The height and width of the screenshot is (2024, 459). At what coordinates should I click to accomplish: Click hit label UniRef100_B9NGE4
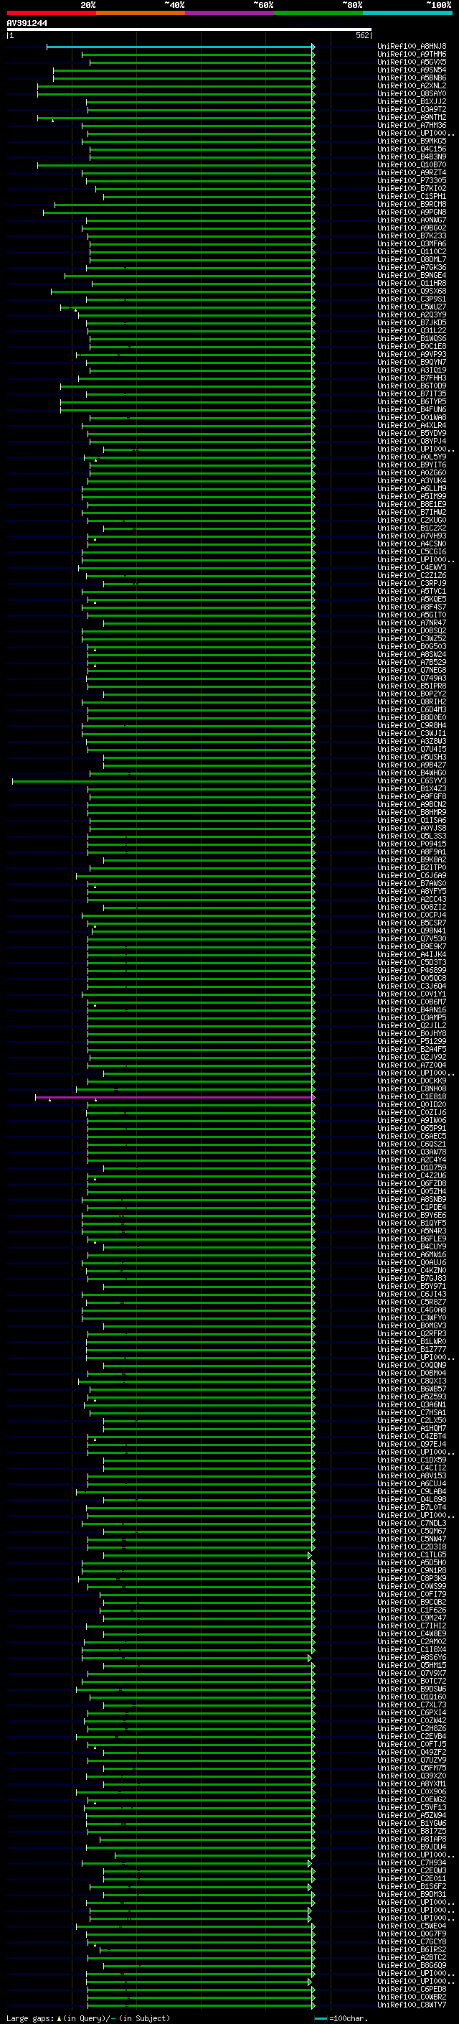click(412, 276)
